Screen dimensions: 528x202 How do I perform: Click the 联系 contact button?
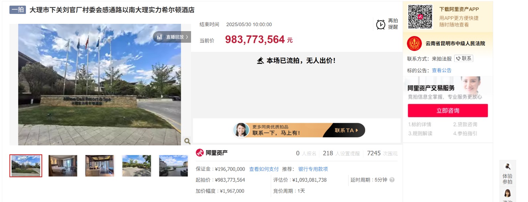coord(464,59)
